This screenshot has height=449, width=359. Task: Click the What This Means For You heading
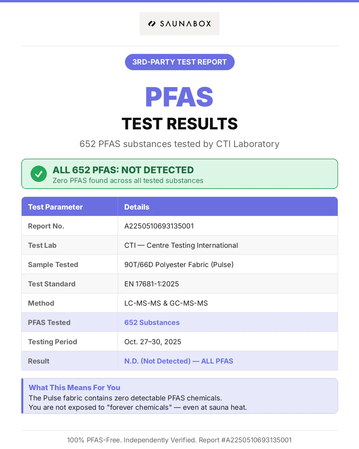point(74,387)
